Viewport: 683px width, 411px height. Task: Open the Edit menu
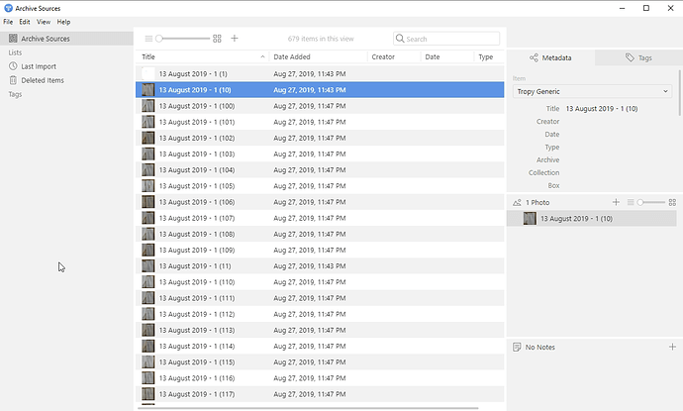[25, 22]
